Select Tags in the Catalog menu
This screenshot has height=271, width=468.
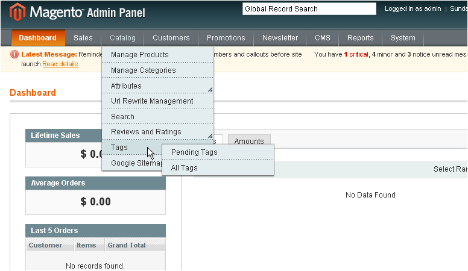pos(131,148)
